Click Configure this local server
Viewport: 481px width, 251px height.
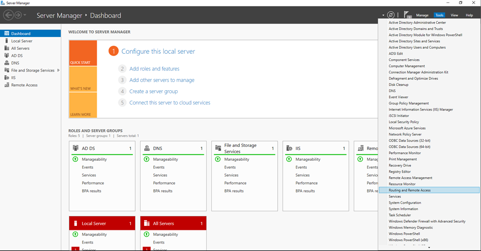(158, 51)
